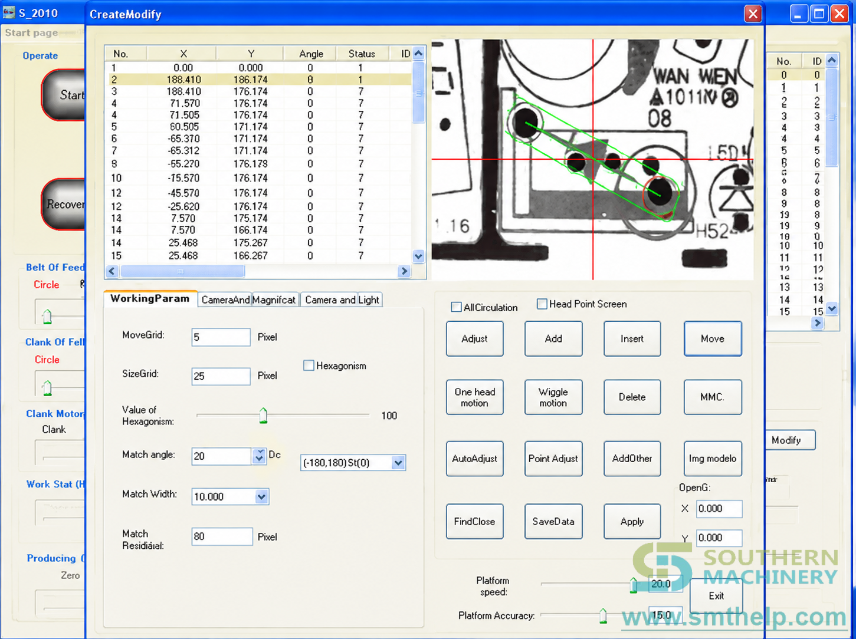This screenshot has width=856, height=639.
Task: Open the Match angle dropdown arrow
Action: coord(259,456)
